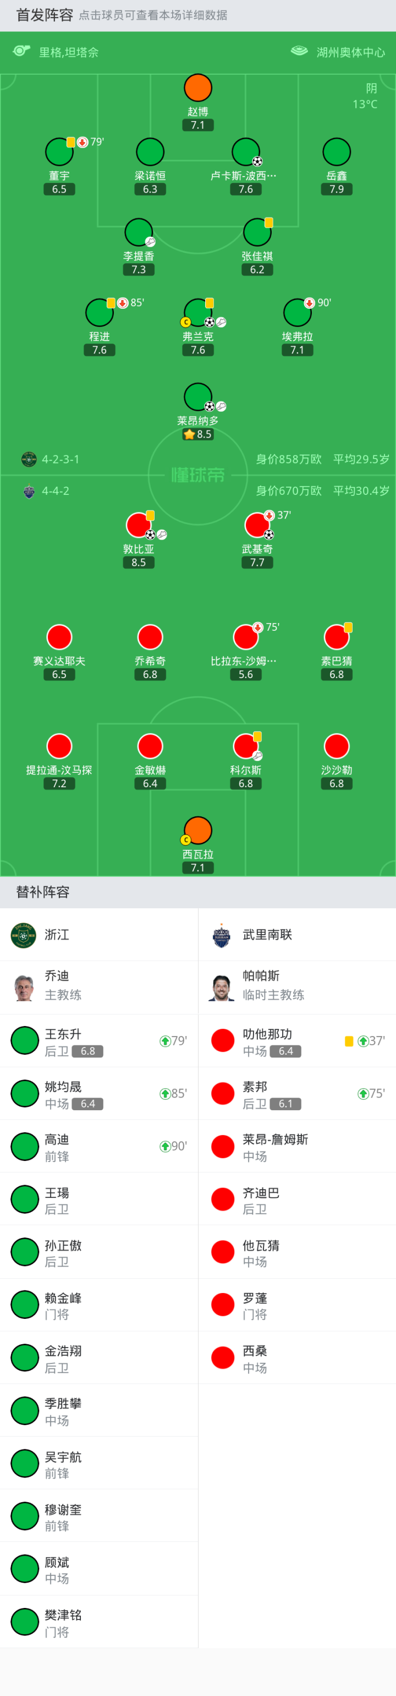This screenshot has width=396, height=1696.
Task: Click the stadium icon beside 湖州奥体中心
Action: pyautogui.click(x=299, y=51)
